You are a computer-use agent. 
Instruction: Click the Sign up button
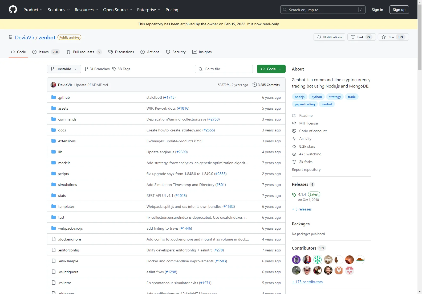pos(399,10)
